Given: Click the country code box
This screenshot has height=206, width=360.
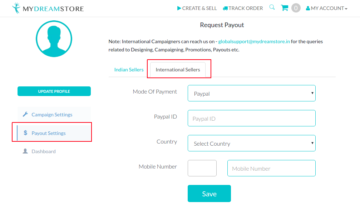Looking at the screenshot, I should pos(202,168).
